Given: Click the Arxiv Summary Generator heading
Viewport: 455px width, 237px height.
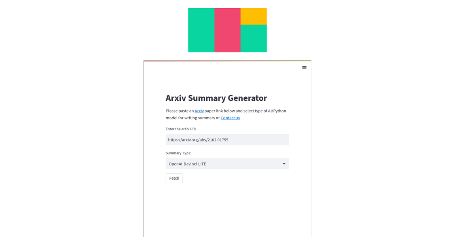Looking at the screenshot, I should [216, 98].
